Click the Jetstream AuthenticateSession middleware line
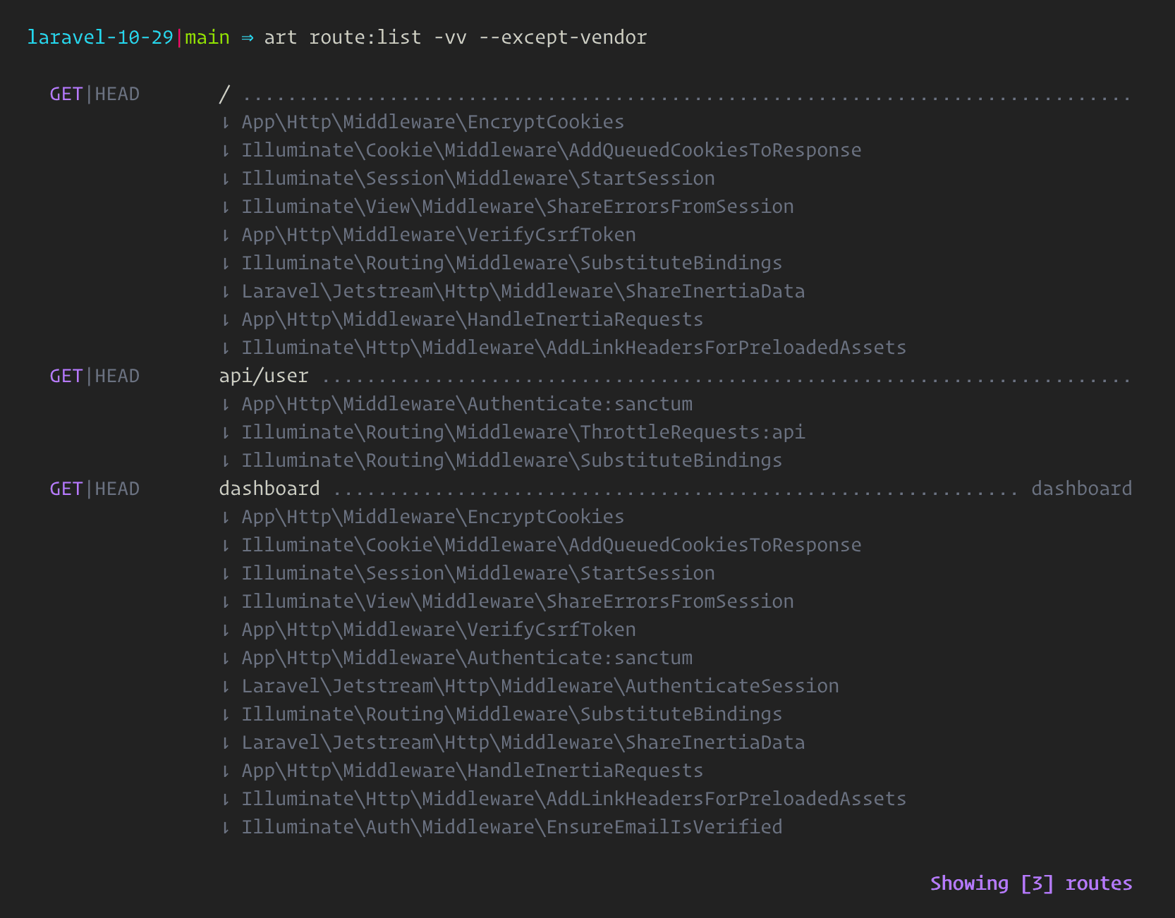Viewport: 1175px width, 918px height. coord(540,686)
